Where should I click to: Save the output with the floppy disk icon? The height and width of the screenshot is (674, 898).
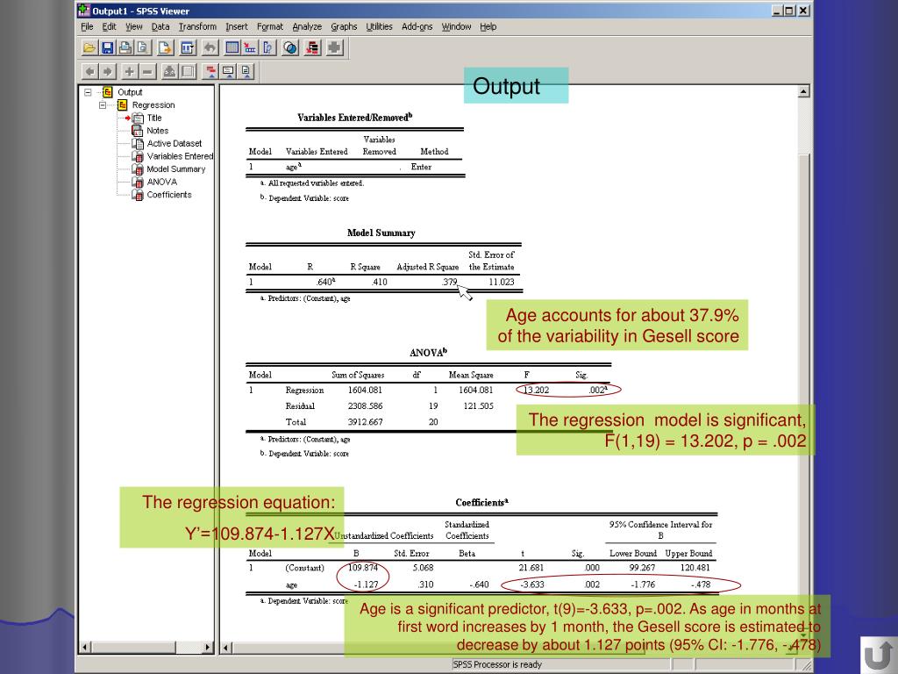click(108, 47)
